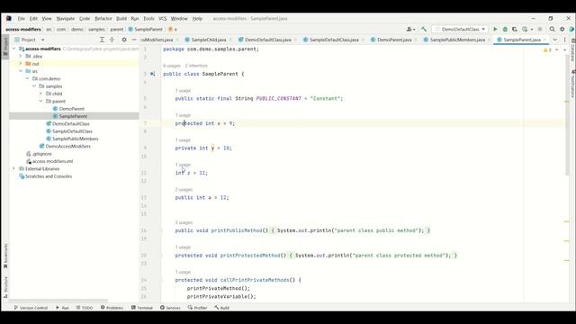The width and height of the screenshot is (576, 324).
Task: Select SamplePublicMembers in project tree
Action: pos(75,139)
